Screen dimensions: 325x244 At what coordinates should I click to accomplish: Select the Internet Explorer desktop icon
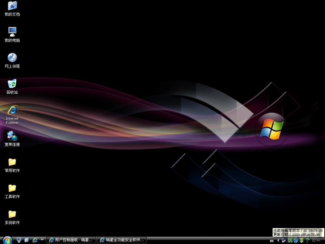12,115
